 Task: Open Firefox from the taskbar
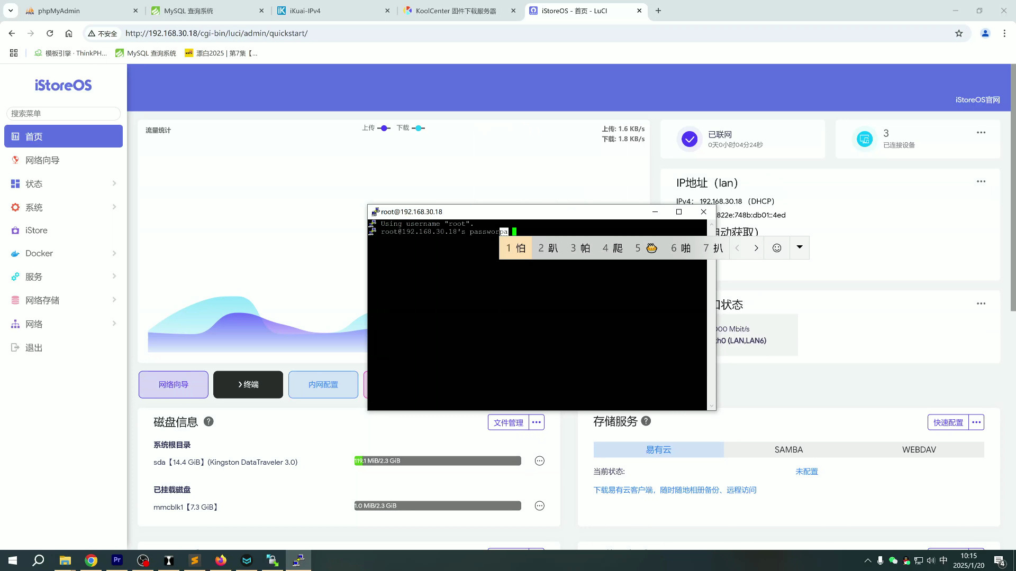[x=221, y=560]
